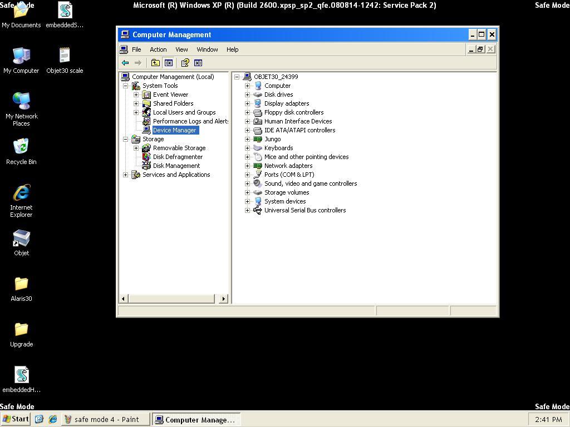Image resolution: width=570 pixels, height=427 pixels.
Task: Click the Network adapters icon
Action: tap(258, 166)
